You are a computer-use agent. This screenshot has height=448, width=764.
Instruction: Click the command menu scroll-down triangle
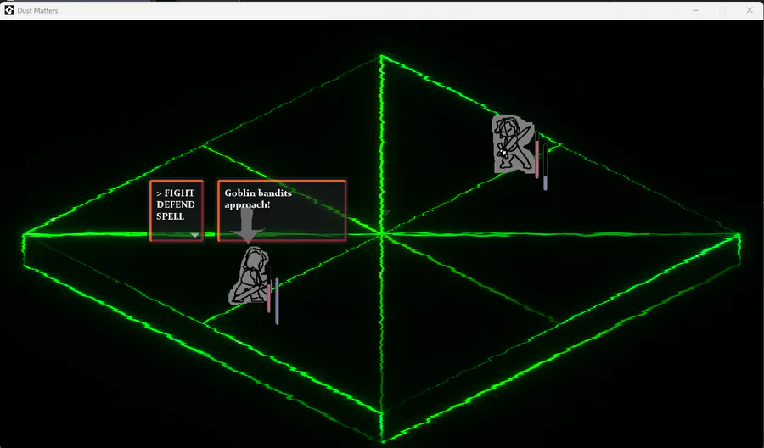tap(195, 235)
